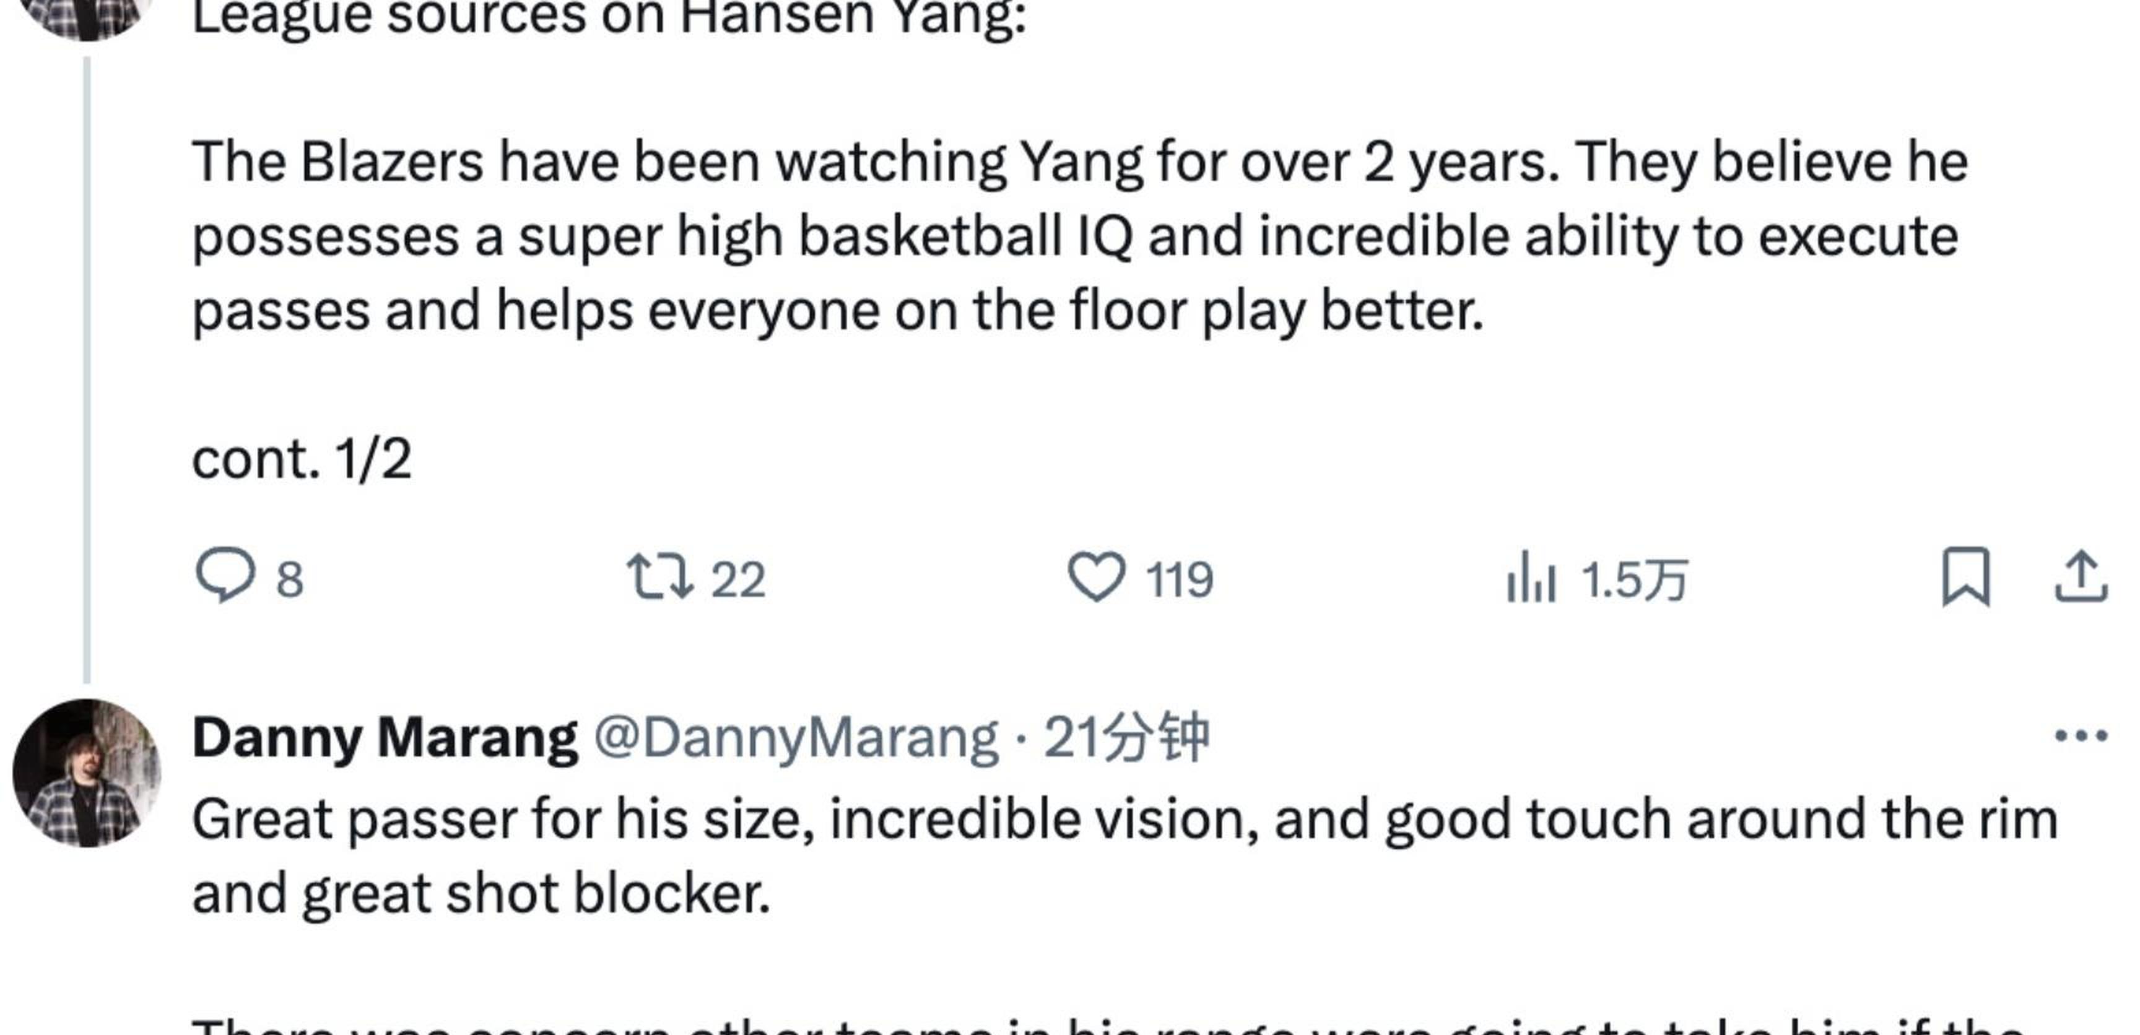The image size is (2140, 1035).
Task: Click the @DannyMarang handle
Action: (x=796, y=738)
